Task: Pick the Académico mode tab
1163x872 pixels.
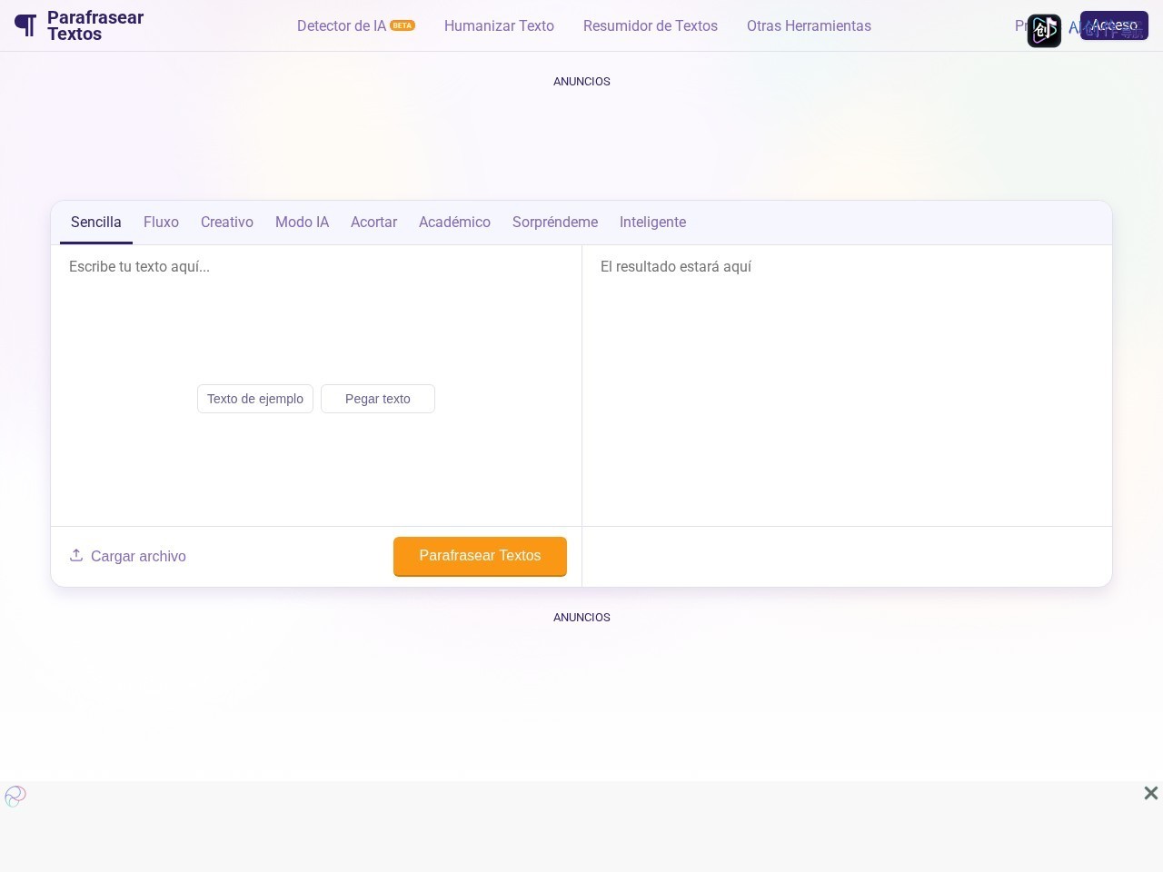Action: click(454, 223)
